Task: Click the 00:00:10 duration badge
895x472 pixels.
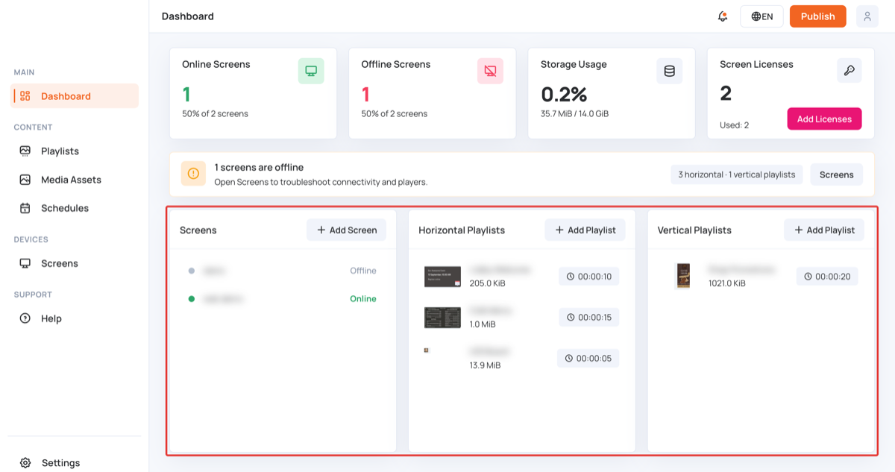Action: pos(589,277)
